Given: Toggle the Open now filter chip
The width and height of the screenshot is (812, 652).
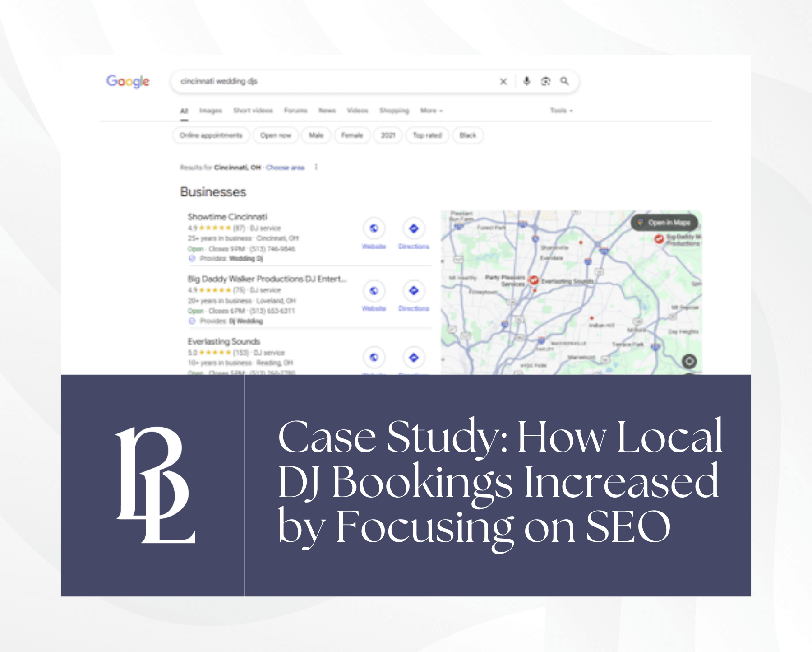Looking at the screenshot, I should click(x=276, y=135).
